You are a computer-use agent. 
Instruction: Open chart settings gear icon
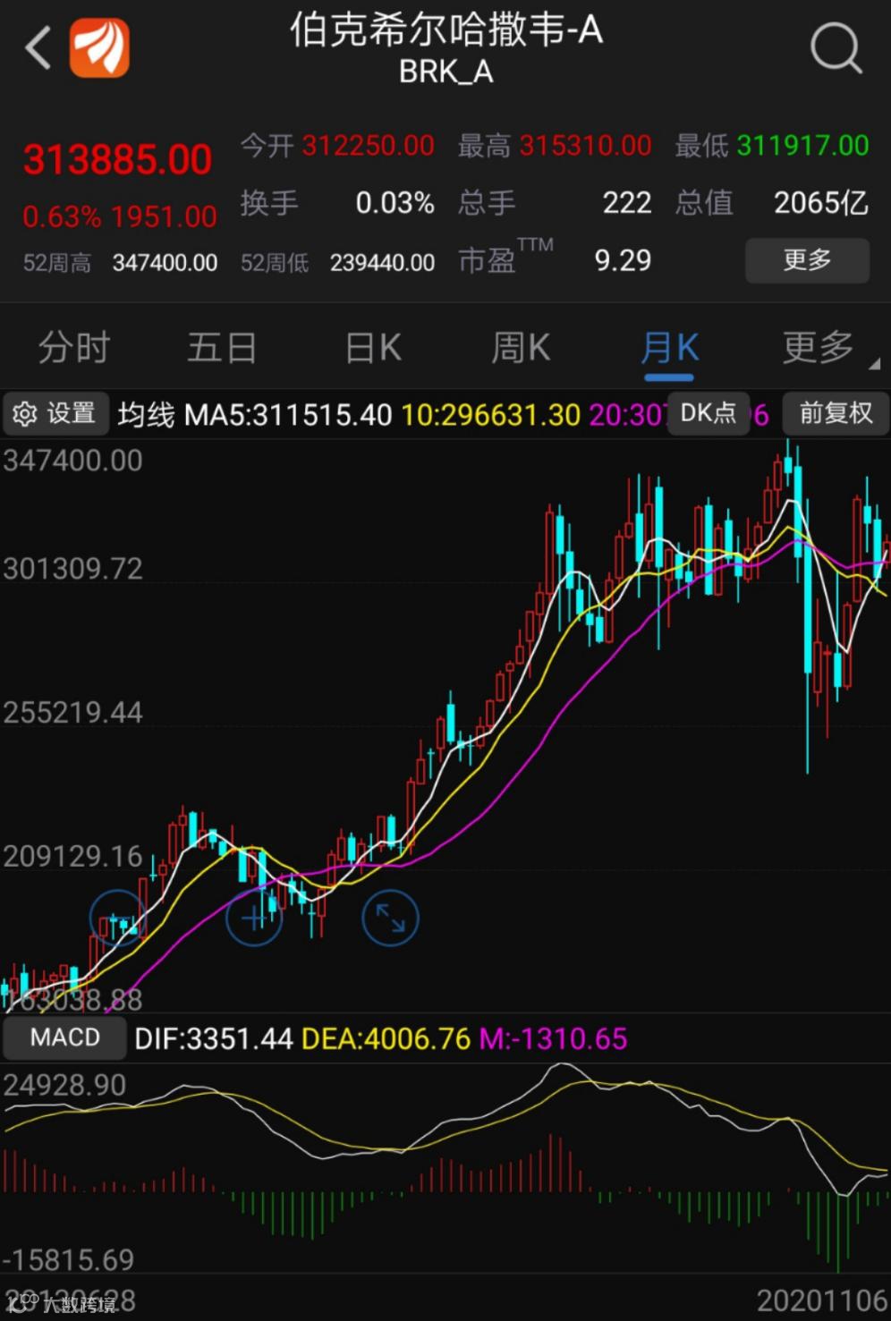click(x=25, y=413)
